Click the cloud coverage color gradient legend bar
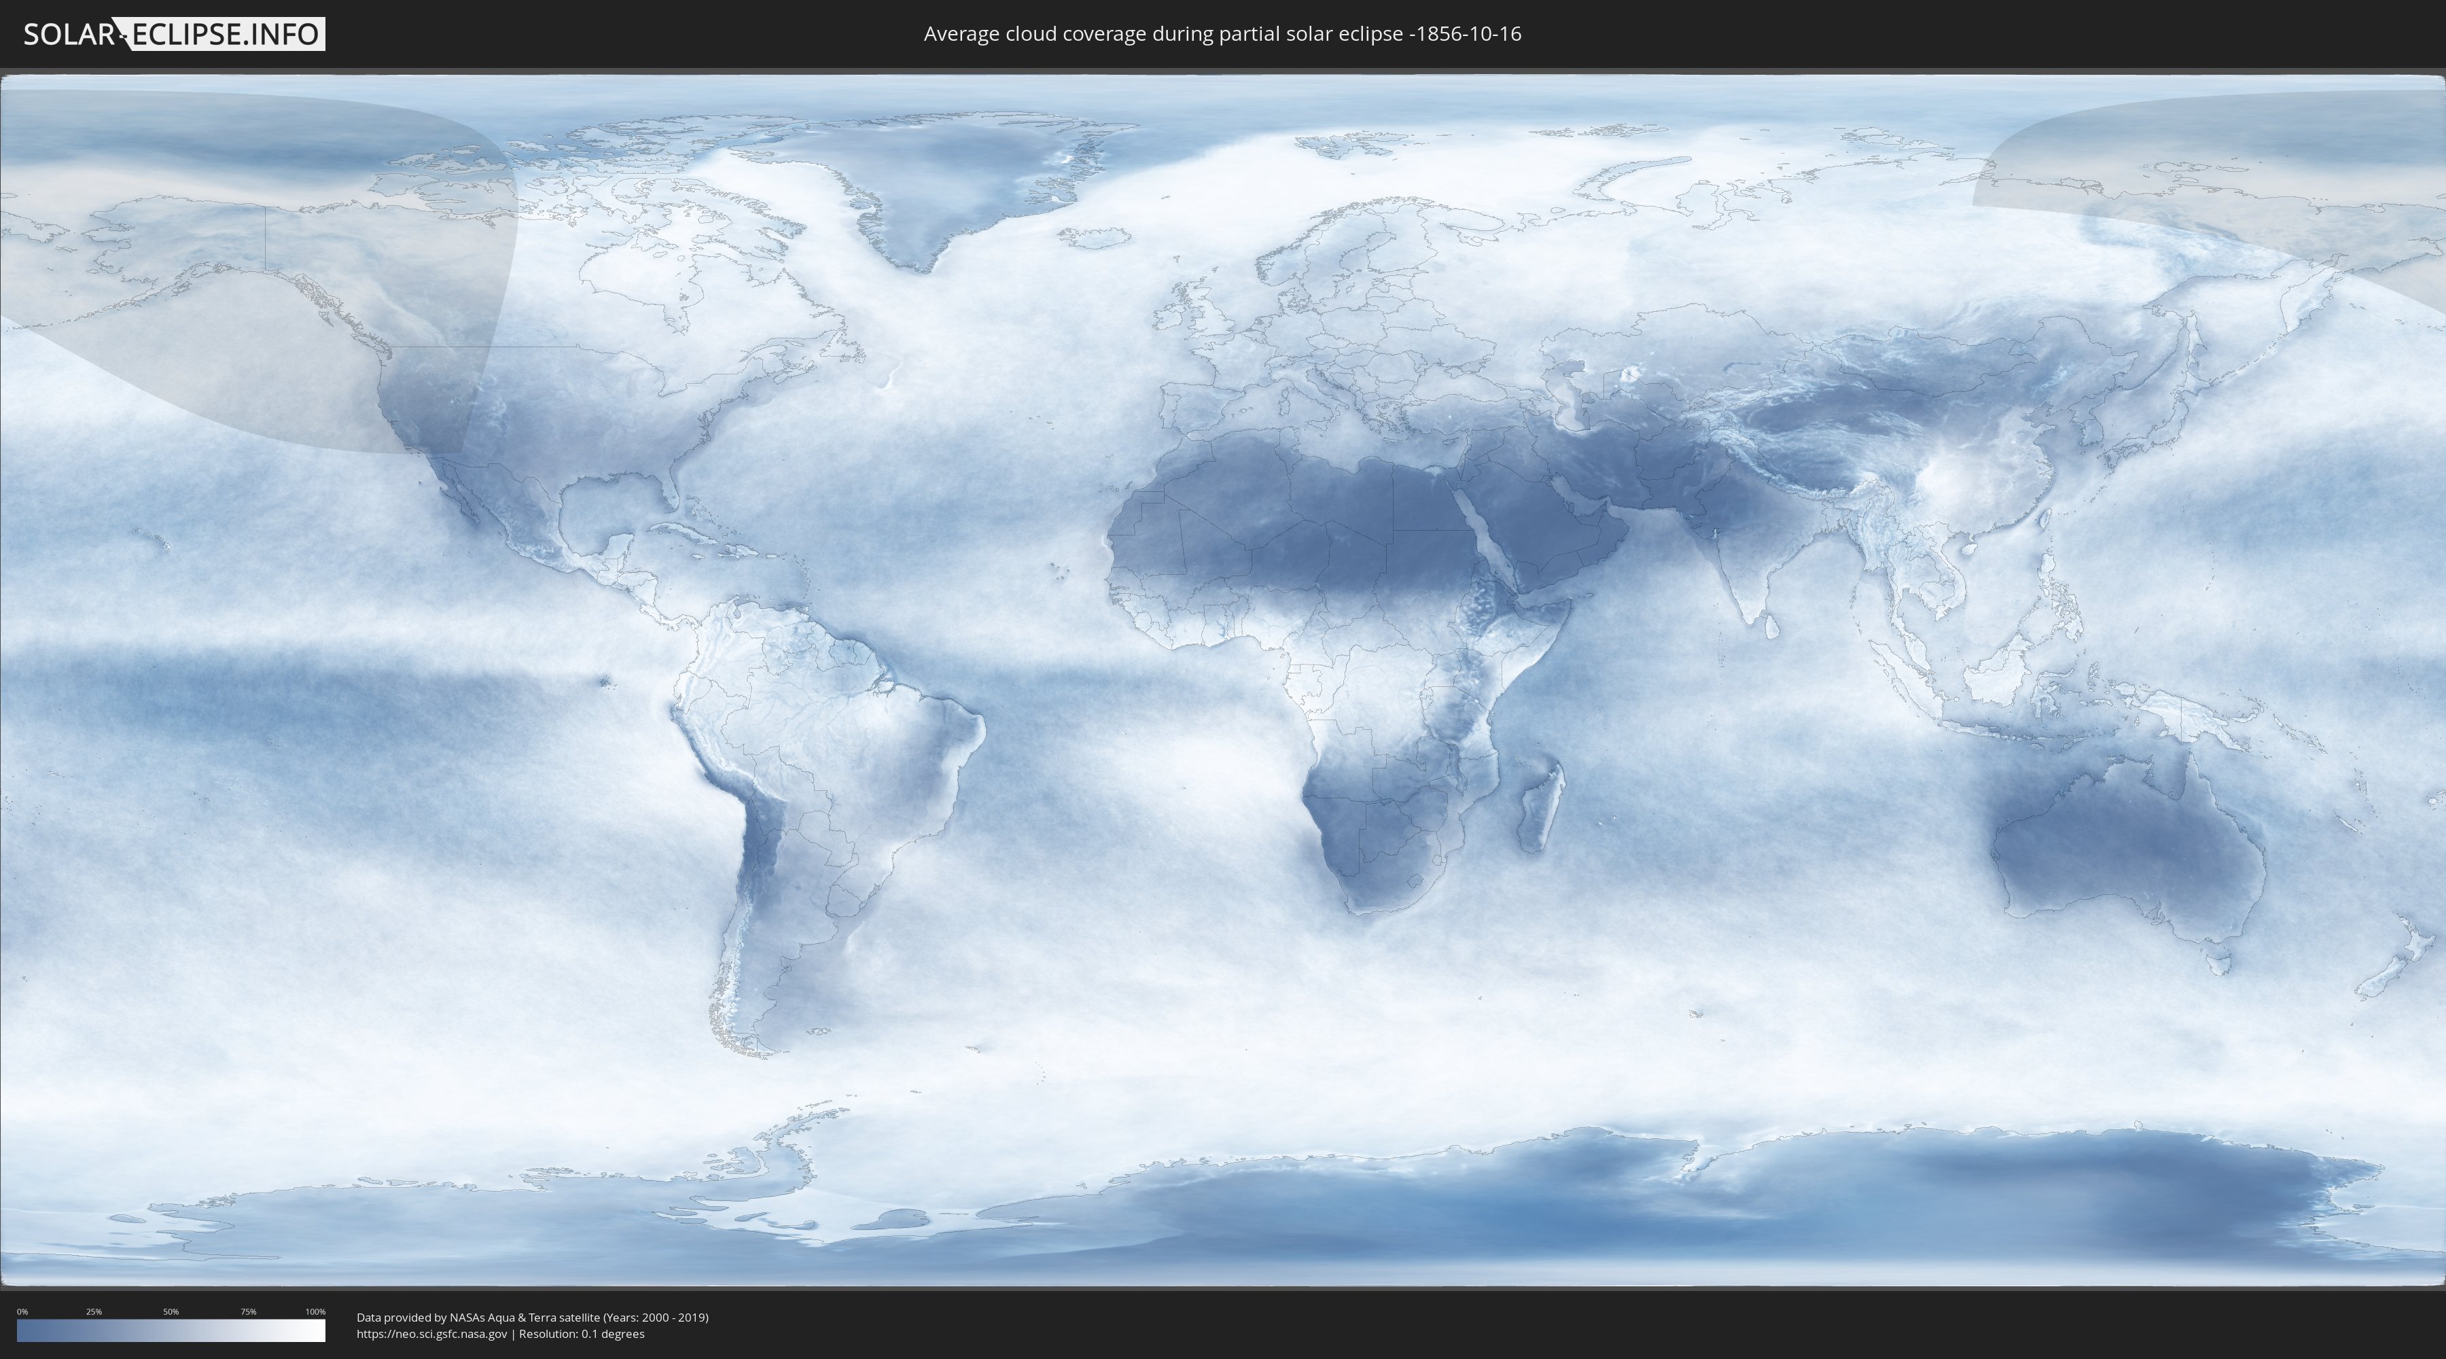The height and width of the screenshot is (1359, 2446). (x=171, y=1330)
